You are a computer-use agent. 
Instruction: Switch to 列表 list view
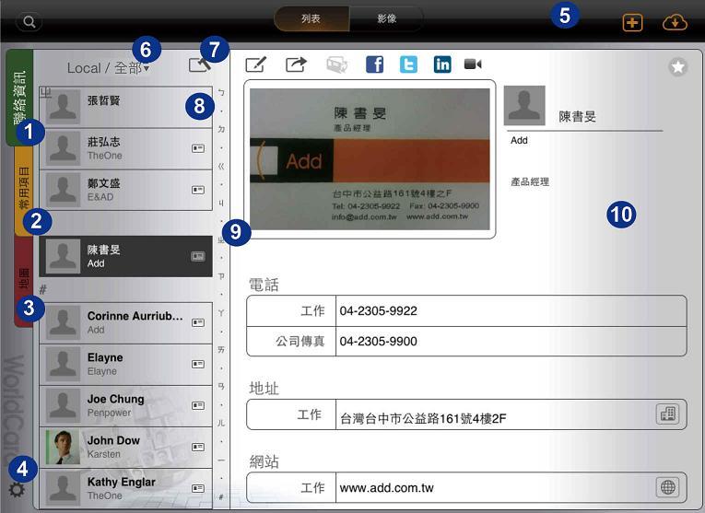311,18
